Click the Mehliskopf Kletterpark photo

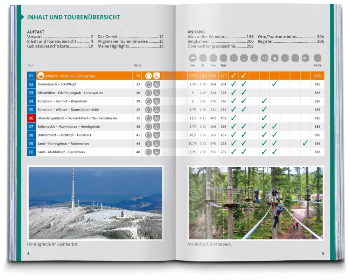click(256, 203)
